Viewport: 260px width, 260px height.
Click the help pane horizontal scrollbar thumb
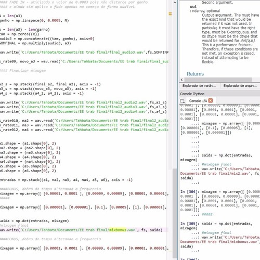(x=218, y=80)
